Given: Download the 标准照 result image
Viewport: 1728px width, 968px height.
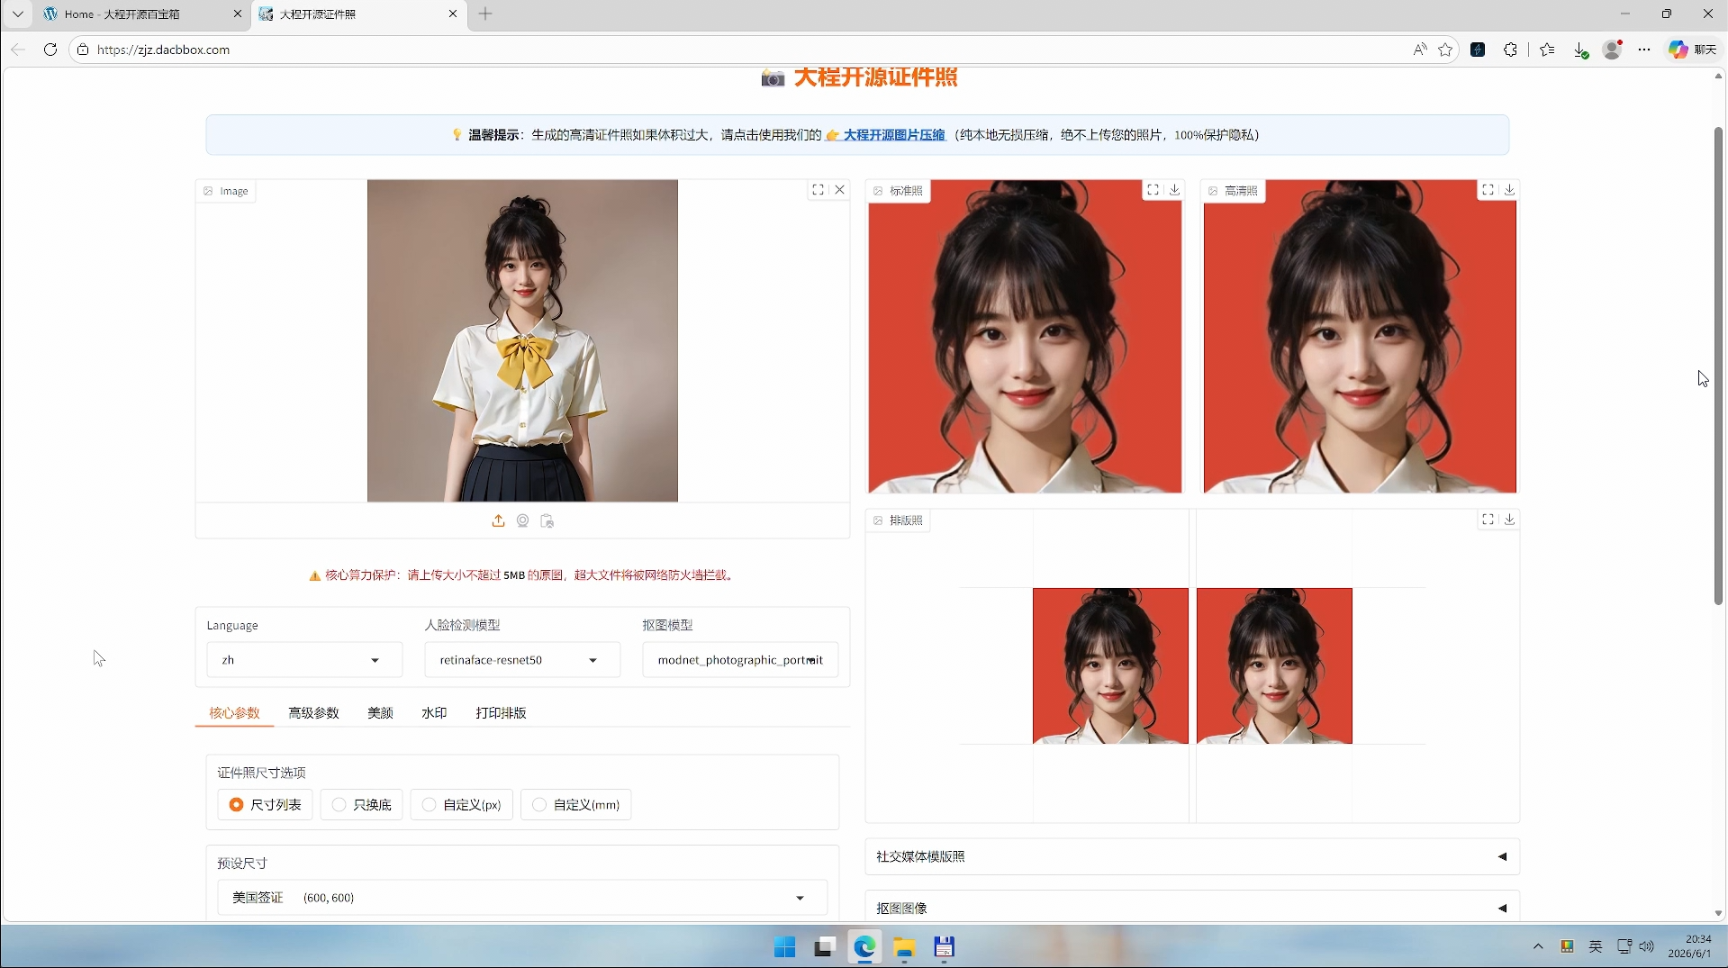Looking at the screenshot, I should pos(1175,189).
